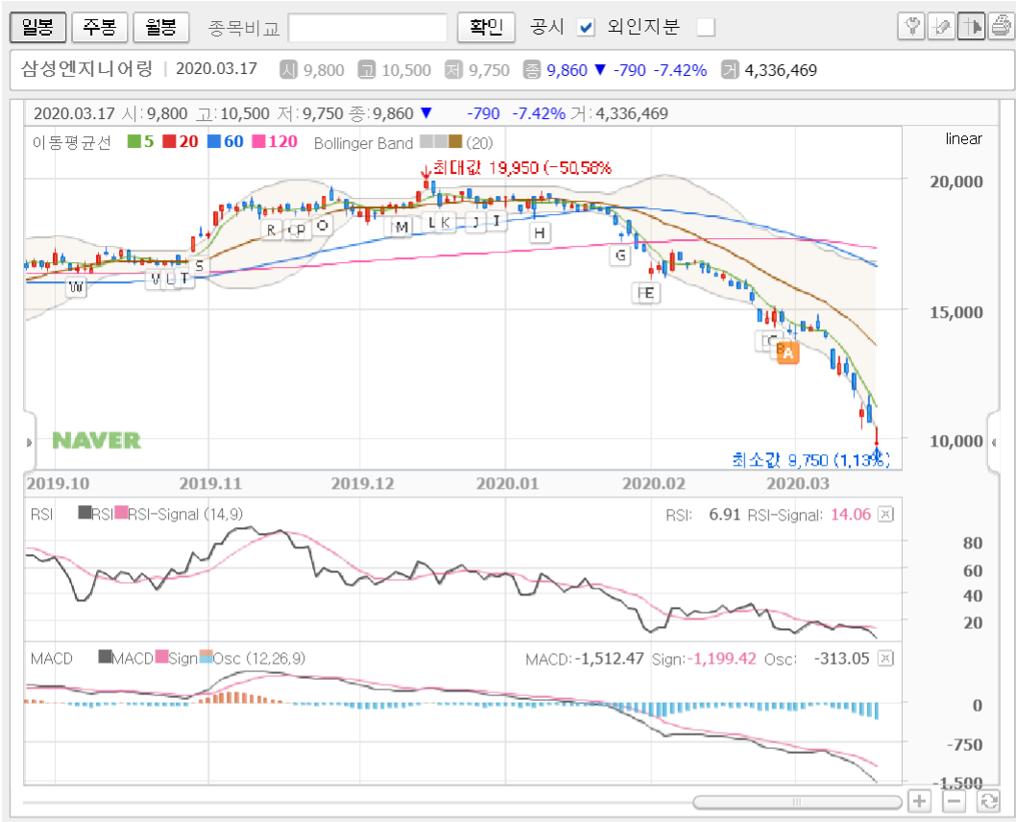Expand the left side panel arrow

click(29, 443)
